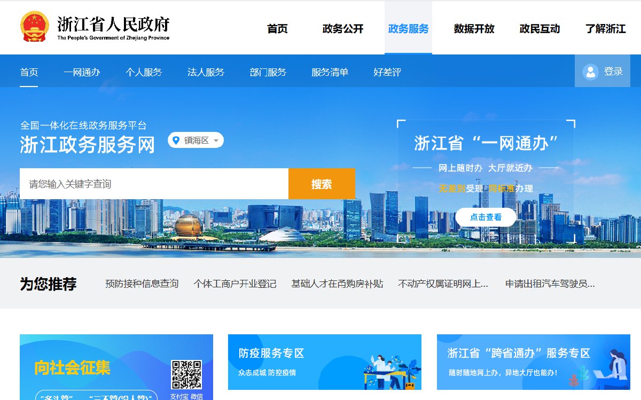Open the 首页 top navigation item
This screenshot has height=400, width=641.
pyautogui.click(x=277, y=29)
